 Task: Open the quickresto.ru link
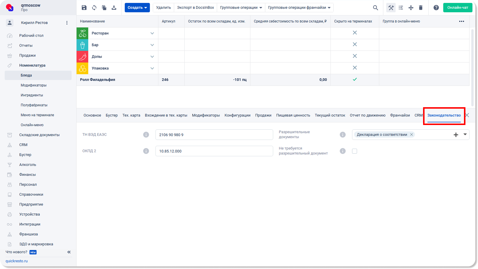coord(17,261)
